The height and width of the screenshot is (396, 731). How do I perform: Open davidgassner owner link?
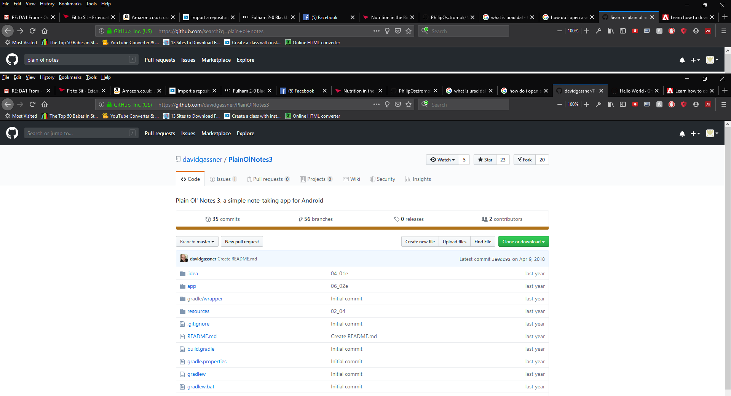coord(202,159)
